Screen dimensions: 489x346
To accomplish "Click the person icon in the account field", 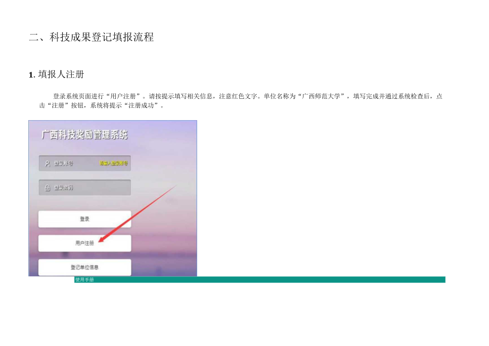I will click(46, 163).
